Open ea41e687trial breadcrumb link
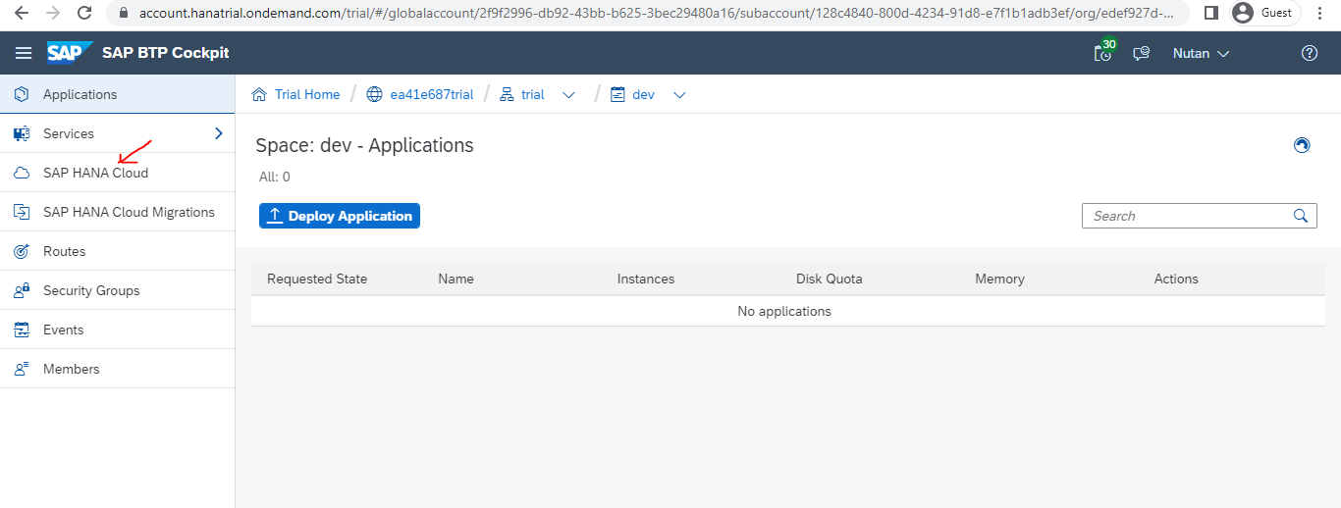The width and height of the screenshot is (1341, 508). (432, 94)
